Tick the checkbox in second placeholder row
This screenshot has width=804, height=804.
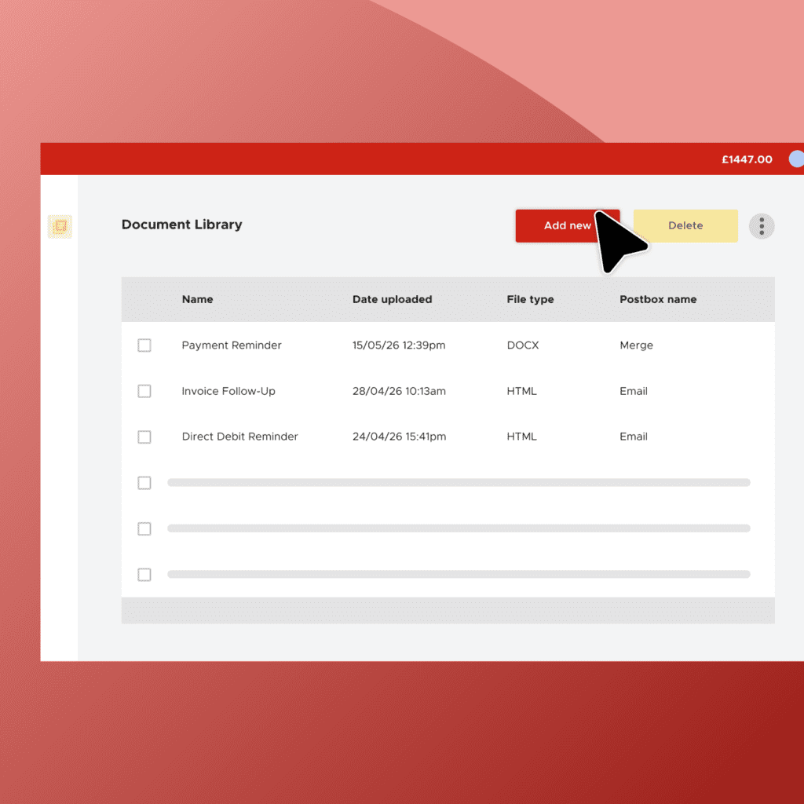point(144,528)
